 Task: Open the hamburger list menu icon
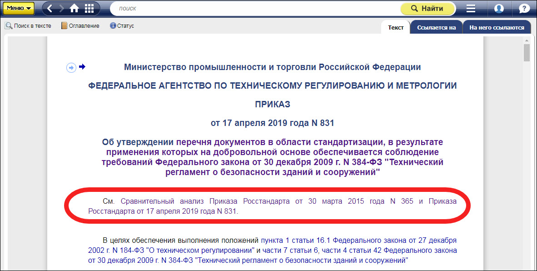tap(471, 9)
